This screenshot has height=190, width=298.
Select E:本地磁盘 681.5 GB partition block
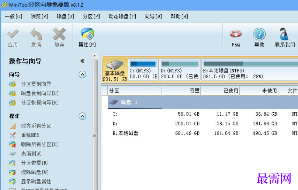[250, 70]
